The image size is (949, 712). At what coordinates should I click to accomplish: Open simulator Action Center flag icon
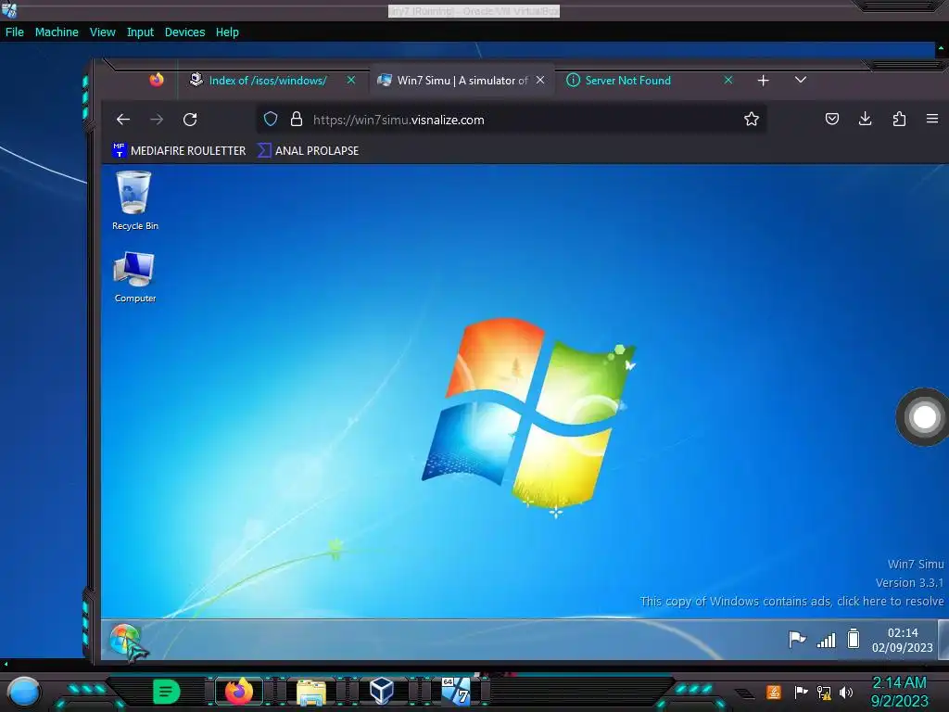coord(796,640)
